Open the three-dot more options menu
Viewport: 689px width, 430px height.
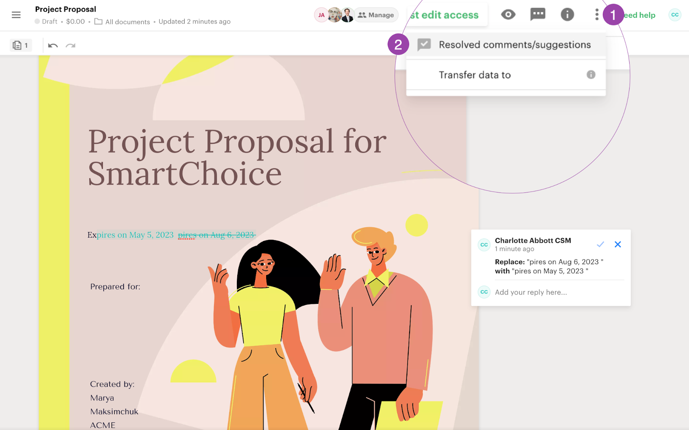pyautogui.click(x=596, y=15)
